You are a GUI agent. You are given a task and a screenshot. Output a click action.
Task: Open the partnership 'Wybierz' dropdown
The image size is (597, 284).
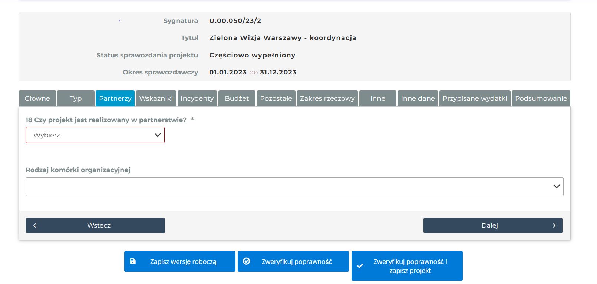[95, 135]
